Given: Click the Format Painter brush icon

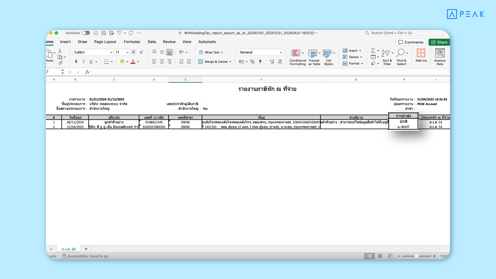Looking at the screenshot, I should (x=60, y=63).
